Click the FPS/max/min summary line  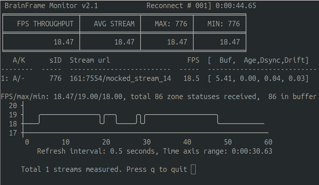[x=159, y=97]
